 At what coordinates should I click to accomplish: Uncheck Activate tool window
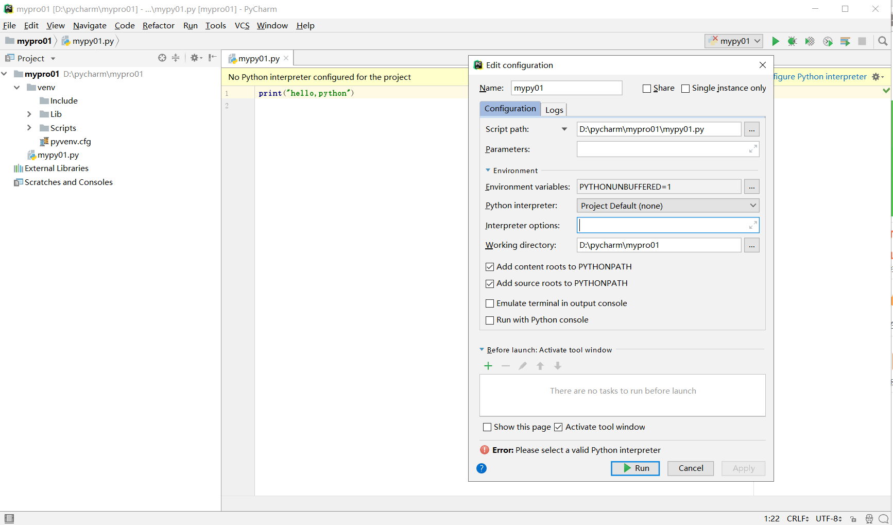(x=558, y=427)
